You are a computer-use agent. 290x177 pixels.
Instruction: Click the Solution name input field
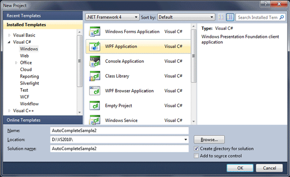[x=119, y=148]
